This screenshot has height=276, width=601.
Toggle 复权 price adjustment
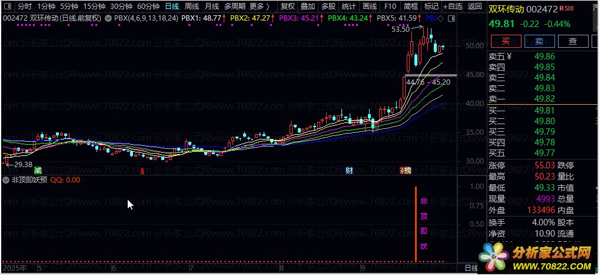(288, 6)
